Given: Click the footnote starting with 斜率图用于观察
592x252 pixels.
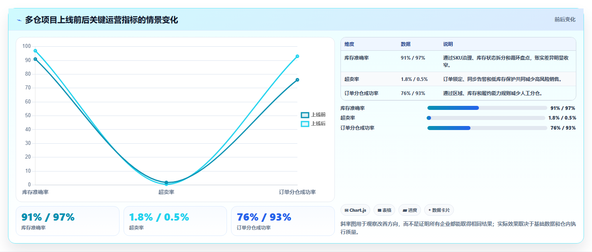Looking at the screenshot, I should (x=458, y=228).
